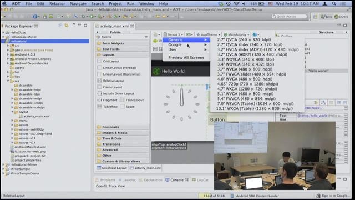Viewport: 355px width, 200px height.
Task: Open the screen orientation dropdown
Action: 189,34
